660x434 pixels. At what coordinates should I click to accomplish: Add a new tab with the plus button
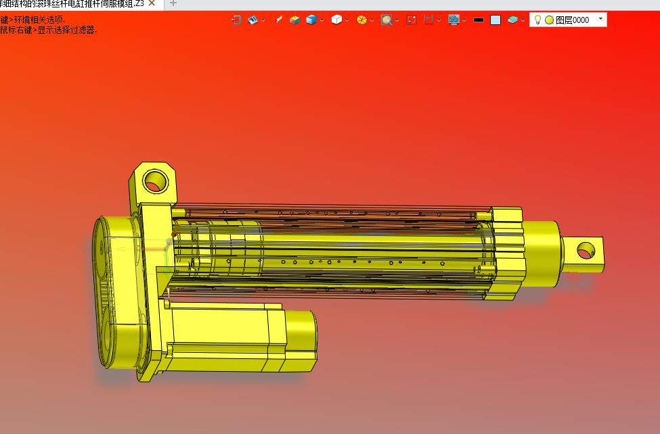coord(173,4)
